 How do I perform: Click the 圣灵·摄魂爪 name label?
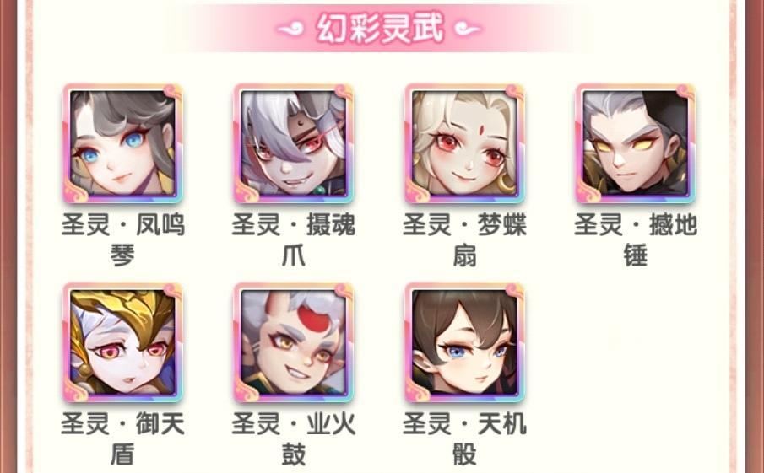tap(293, 240)
